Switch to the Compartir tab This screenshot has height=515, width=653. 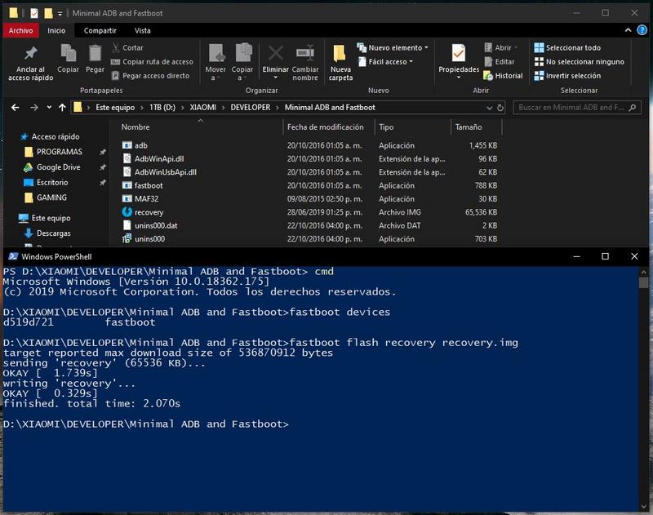[x=100, y=30]
